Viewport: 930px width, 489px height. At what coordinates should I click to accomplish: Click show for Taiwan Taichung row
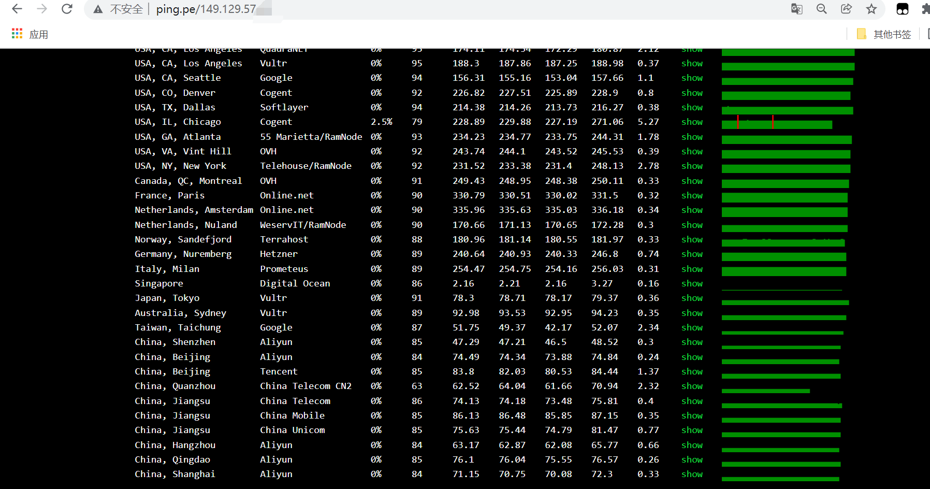click(x=692, y=327)
